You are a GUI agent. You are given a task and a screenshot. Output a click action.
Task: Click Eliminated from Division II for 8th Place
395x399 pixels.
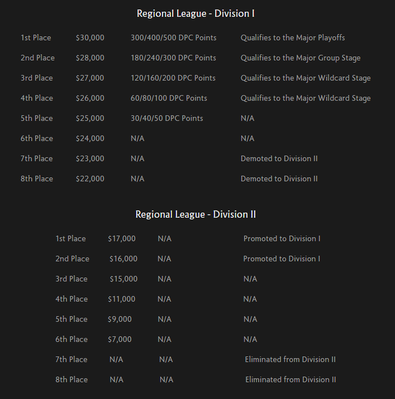click(x=290, y=379)
